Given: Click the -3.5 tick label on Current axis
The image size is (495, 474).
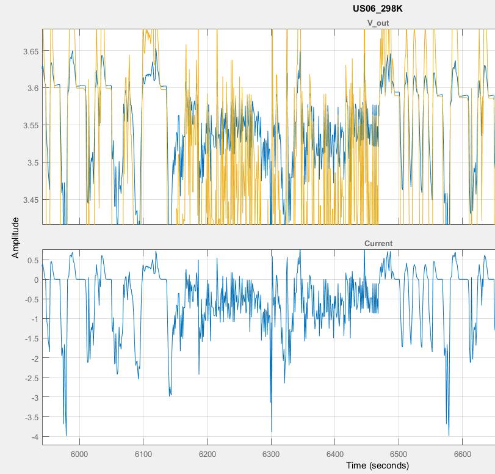Looking at the screenshot, I should (x=32, y=417).
